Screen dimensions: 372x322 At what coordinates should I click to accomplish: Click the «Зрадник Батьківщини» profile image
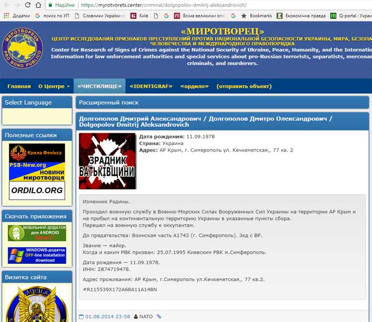point(107,161)
